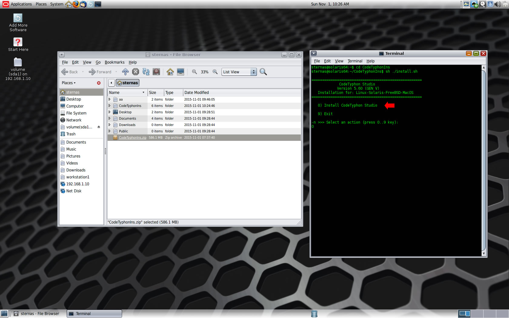Switch to Terminal in taskbar
This screenshot has width=509, height=318.
click(94, 314)
